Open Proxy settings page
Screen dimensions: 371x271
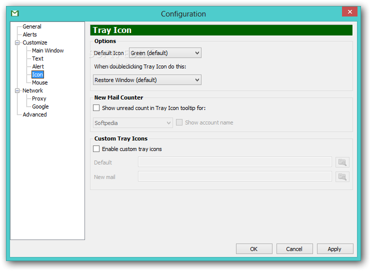click(x=39, y=98)
